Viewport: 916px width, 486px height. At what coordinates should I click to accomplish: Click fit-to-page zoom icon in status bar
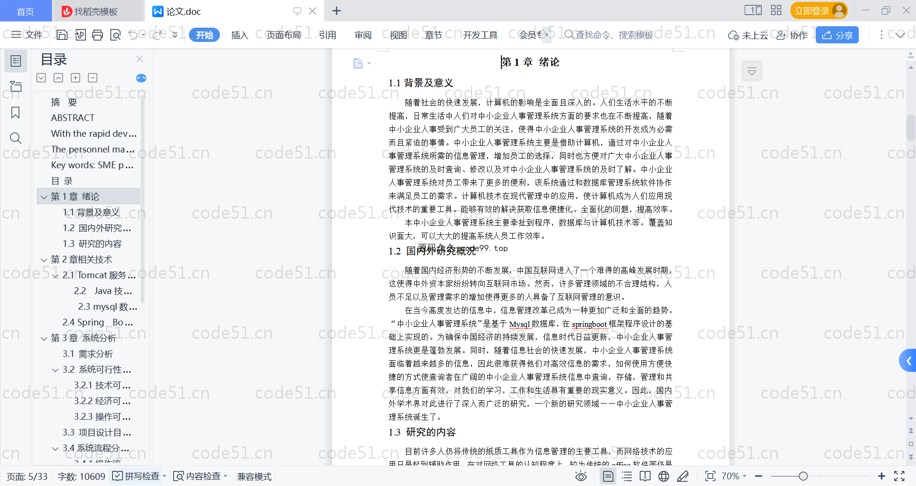(x=710, y=476)
